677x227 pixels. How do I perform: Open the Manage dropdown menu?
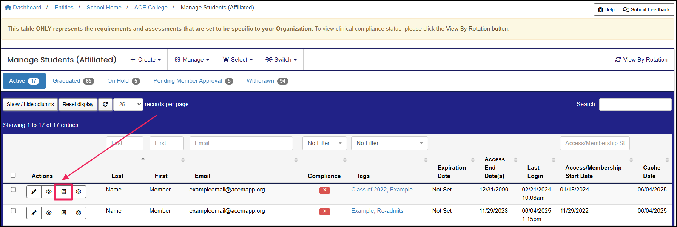192,60
